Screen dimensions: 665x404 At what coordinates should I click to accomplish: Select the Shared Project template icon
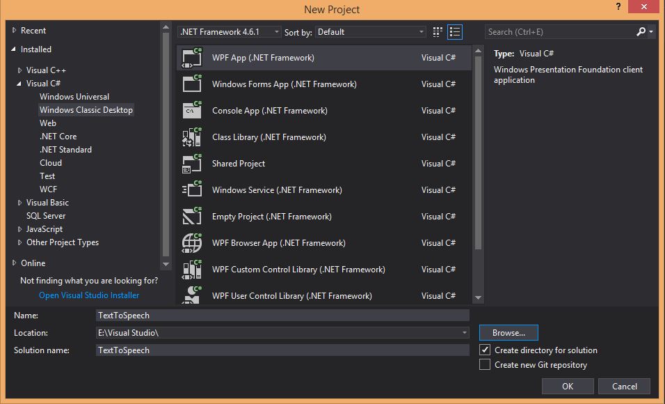(192, 164)
